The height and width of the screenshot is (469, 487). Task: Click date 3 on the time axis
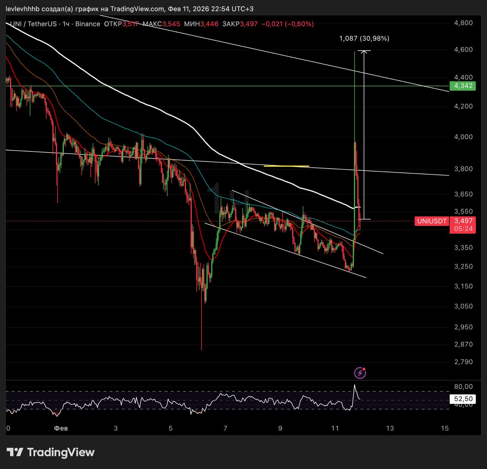[116, 428]
